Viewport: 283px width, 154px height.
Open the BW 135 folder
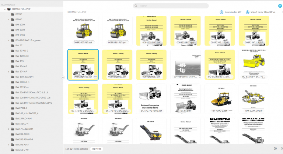point(20,61)
